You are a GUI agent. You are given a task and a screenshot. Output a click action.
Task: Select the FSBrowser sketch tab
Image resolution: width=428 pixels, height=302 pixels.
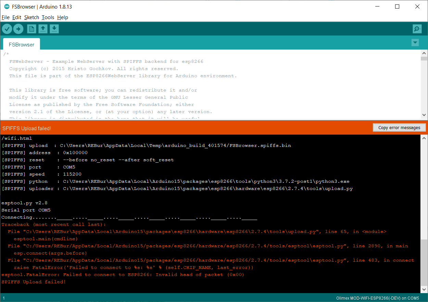click(x=22, y=44)
